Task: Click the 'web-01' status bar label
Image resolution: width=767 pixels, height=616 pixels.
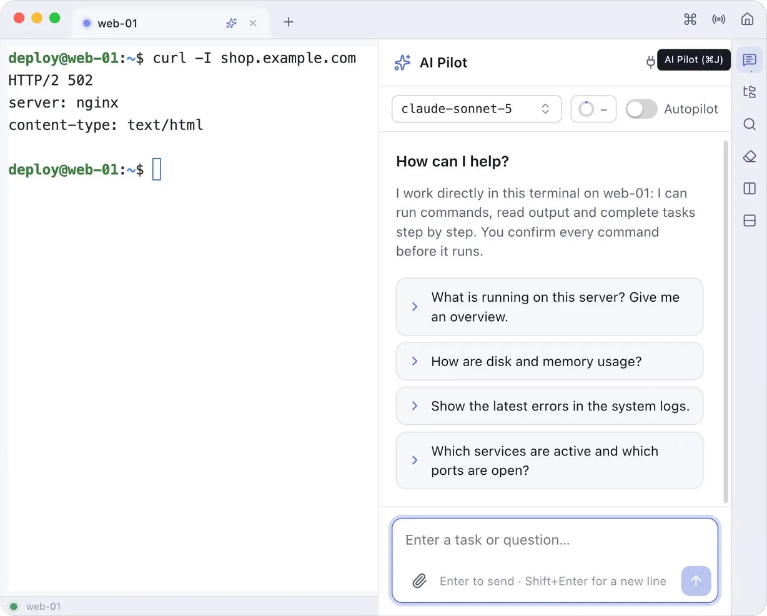Action: (44, 606)
